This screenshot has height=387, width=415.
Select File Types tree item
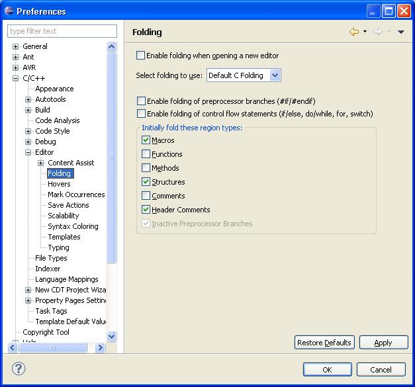point(51,258)
